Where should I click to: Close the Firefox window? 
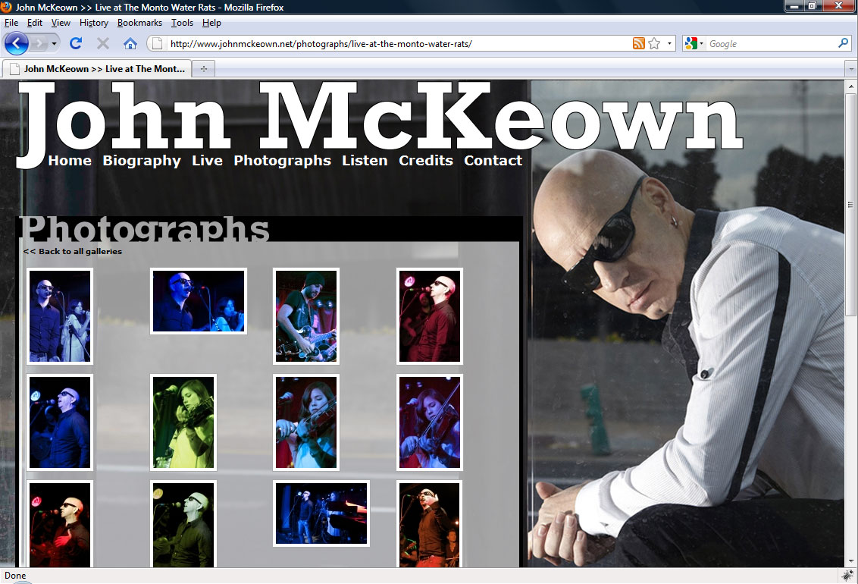tap(838, 6)
